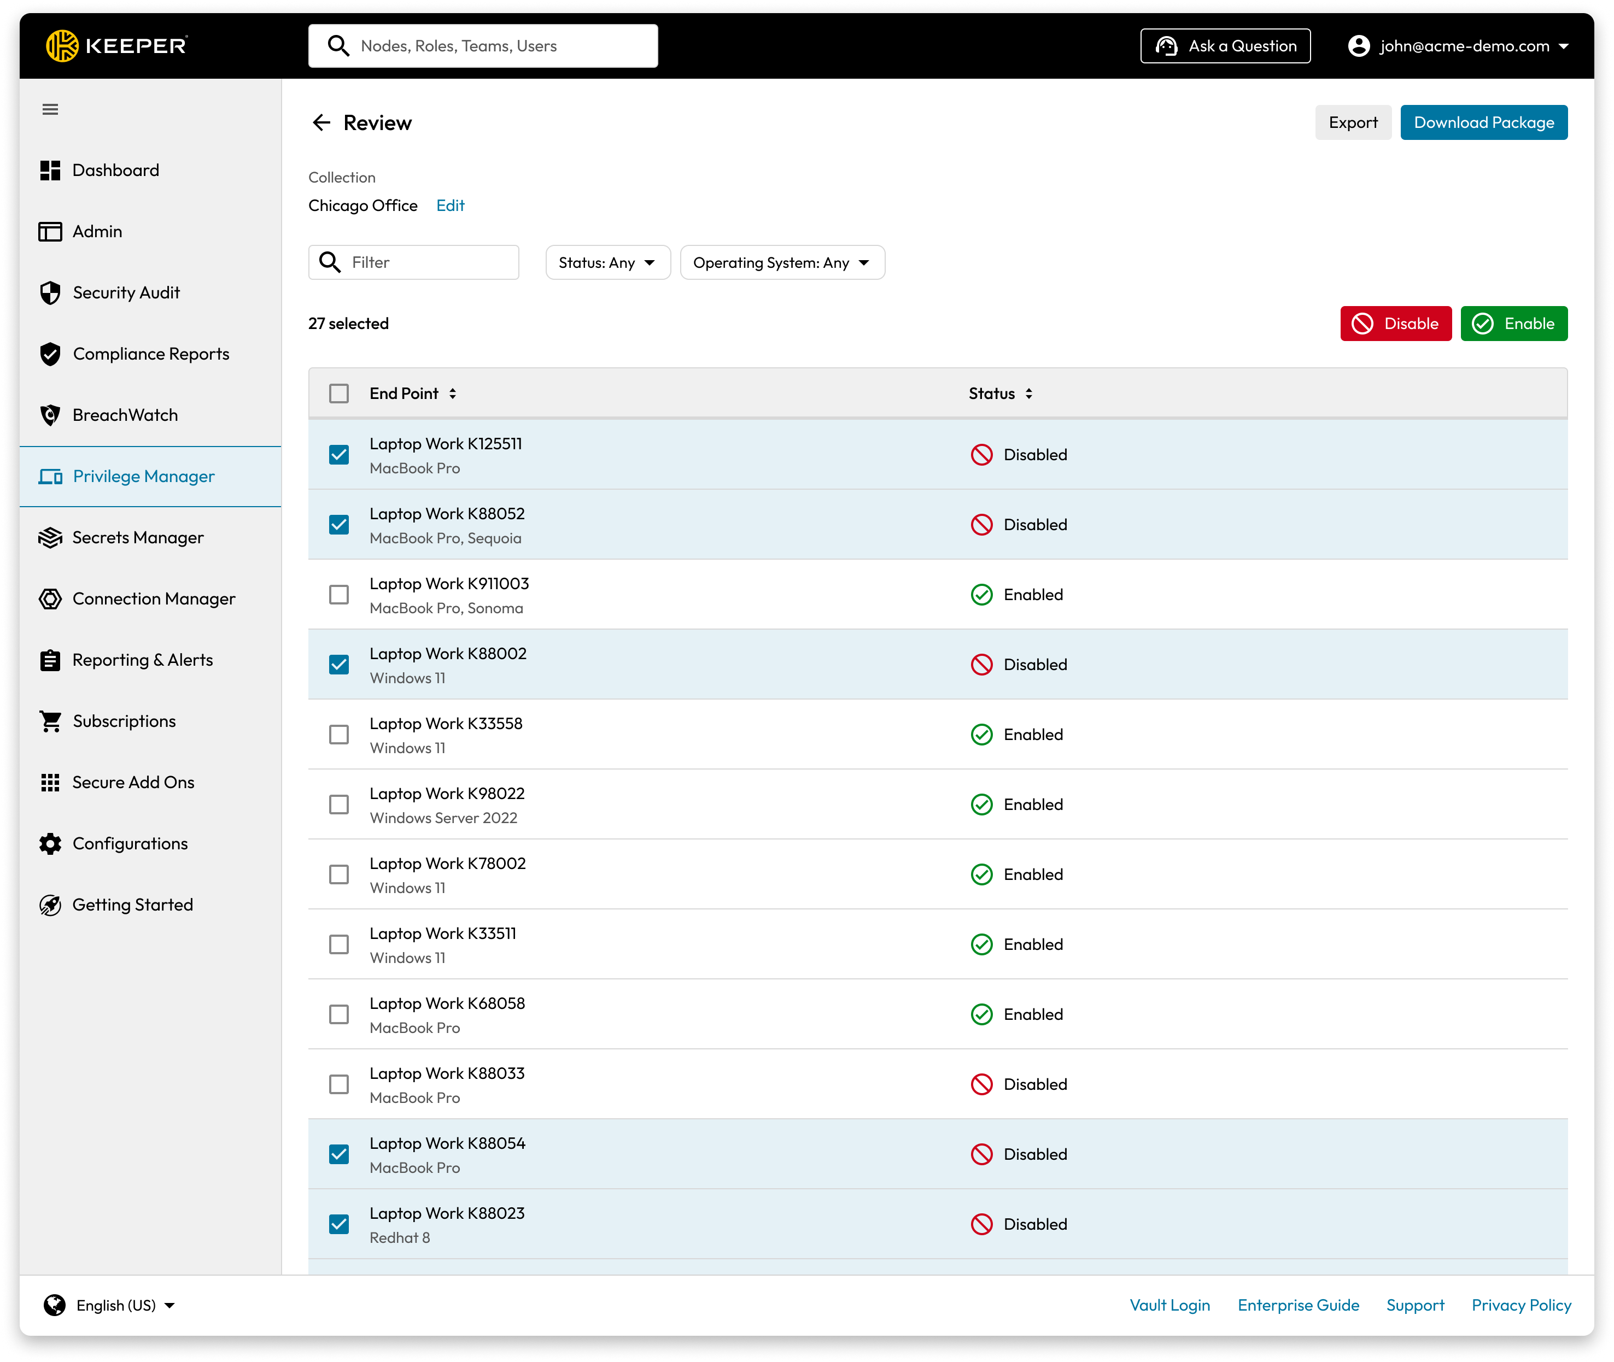Image resolution: width=1614 pixels, height=1362 pixels.
Task: Click the Connection Manager hexagon icon
Action: [50, 599]
